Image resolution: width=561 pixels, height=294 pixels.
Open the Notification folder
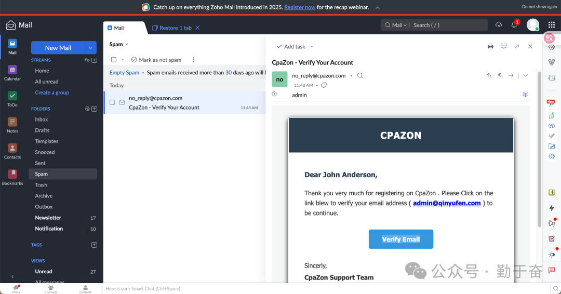(x=49, y=229)
